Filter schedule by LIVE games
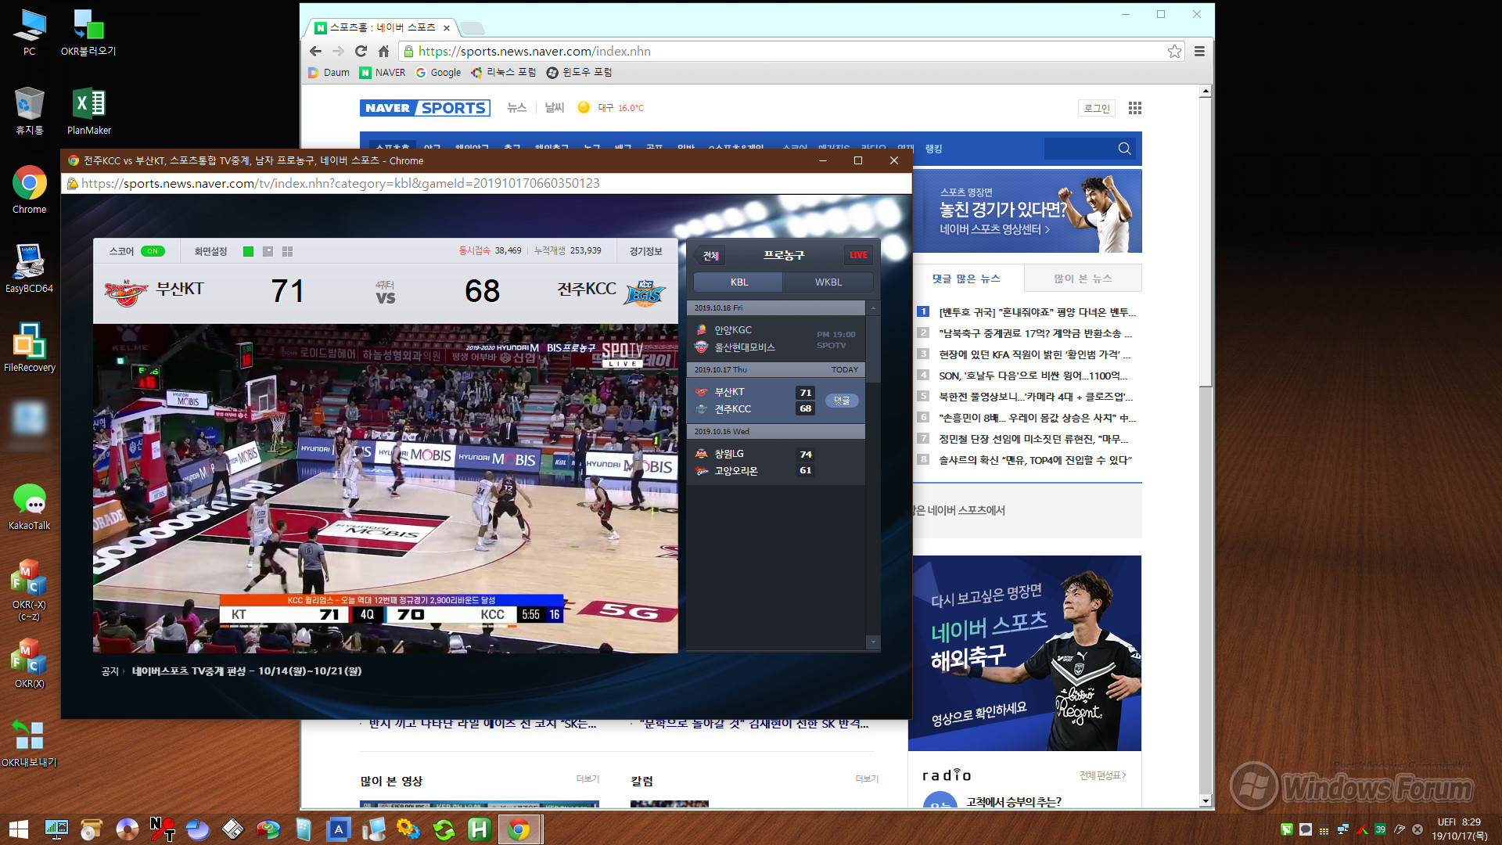 tap(858, 255)
